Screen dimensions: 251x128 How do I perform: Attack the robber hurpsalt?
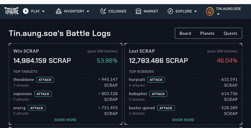tap(156, 80)
